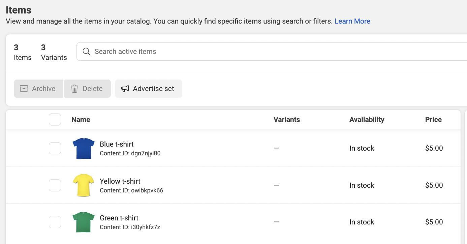
Task: Sort by the Name column header
Action: 81,120
